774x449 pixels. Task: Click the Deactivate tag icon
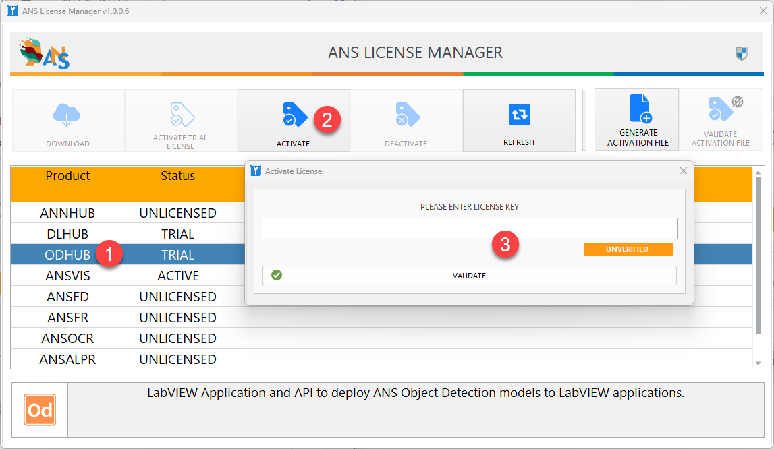coord(407,115)
